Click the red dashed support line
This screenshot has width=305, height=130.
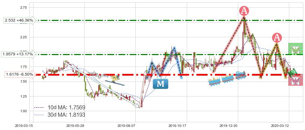[169, 74]
